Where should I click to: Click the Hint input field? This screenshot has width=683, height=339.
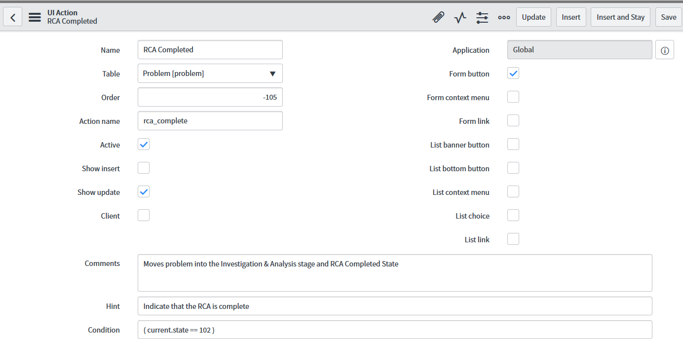pos(395,306)
